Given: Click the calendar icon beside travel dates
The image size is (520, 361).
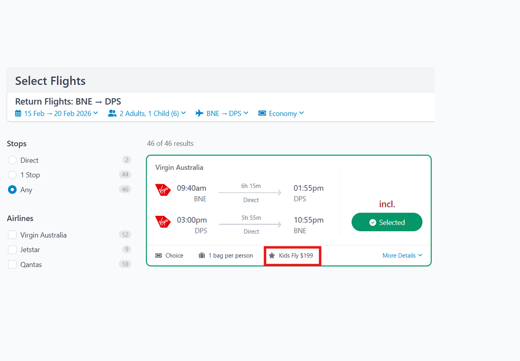Looking at the screenshot, I should 18,114.
